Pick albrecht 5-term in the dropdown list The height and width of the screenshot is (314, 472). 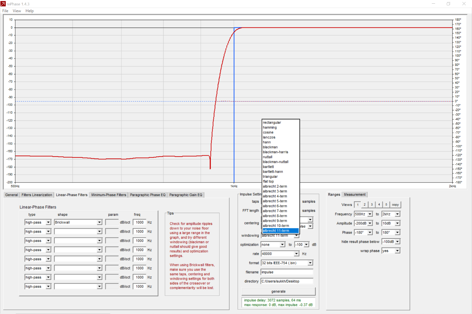[x=275, y=201]
